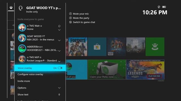This screenshot has width=181, height=101.
Task: Open TMS MJP avatar picture
Action: click(22, 59)
